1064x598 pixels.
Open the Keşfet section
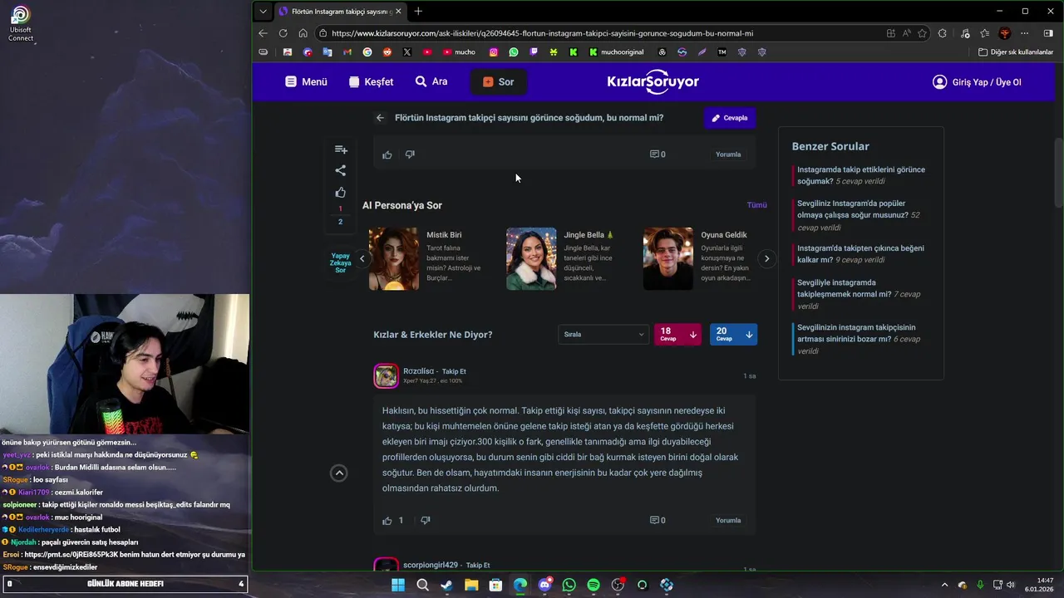(x=371, y=81)
